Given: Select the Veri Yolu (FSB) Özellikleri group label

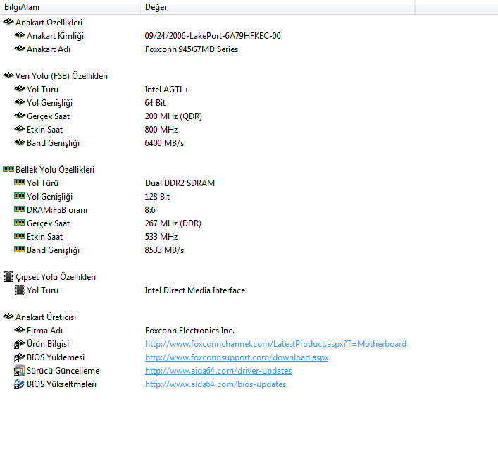Looking at the screenshot, I should pyautogui.click(x=61, y=76).
